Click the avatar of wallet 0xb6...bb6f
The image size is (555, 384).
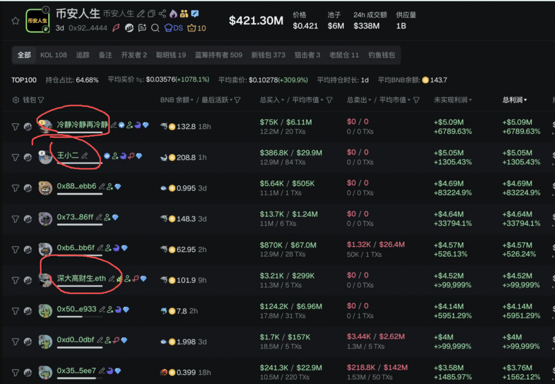[46, 249]
